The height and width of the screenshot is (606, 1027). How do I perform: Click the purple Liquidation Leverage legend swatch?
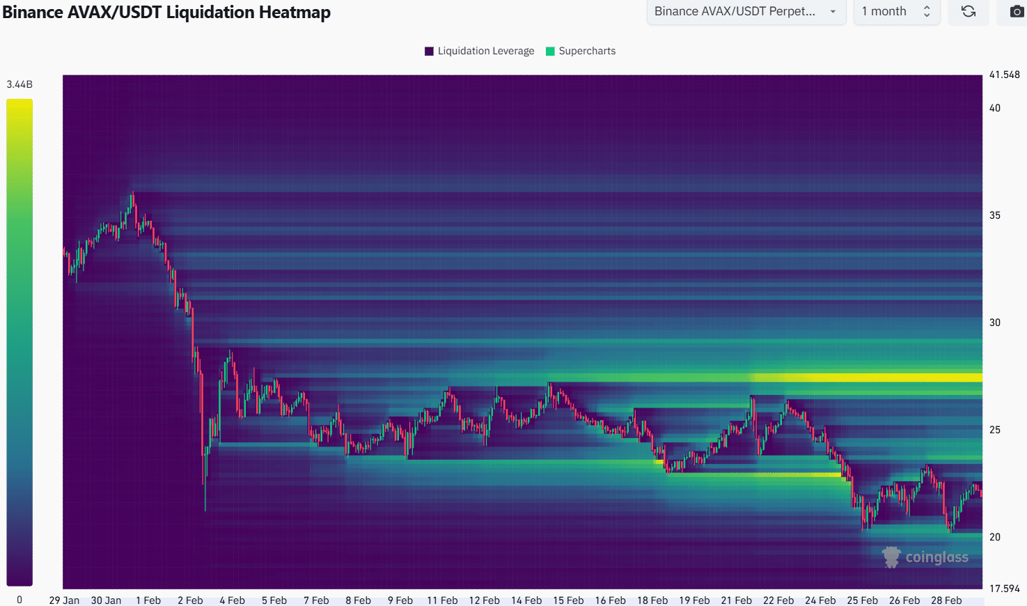[x=429, y=51]
